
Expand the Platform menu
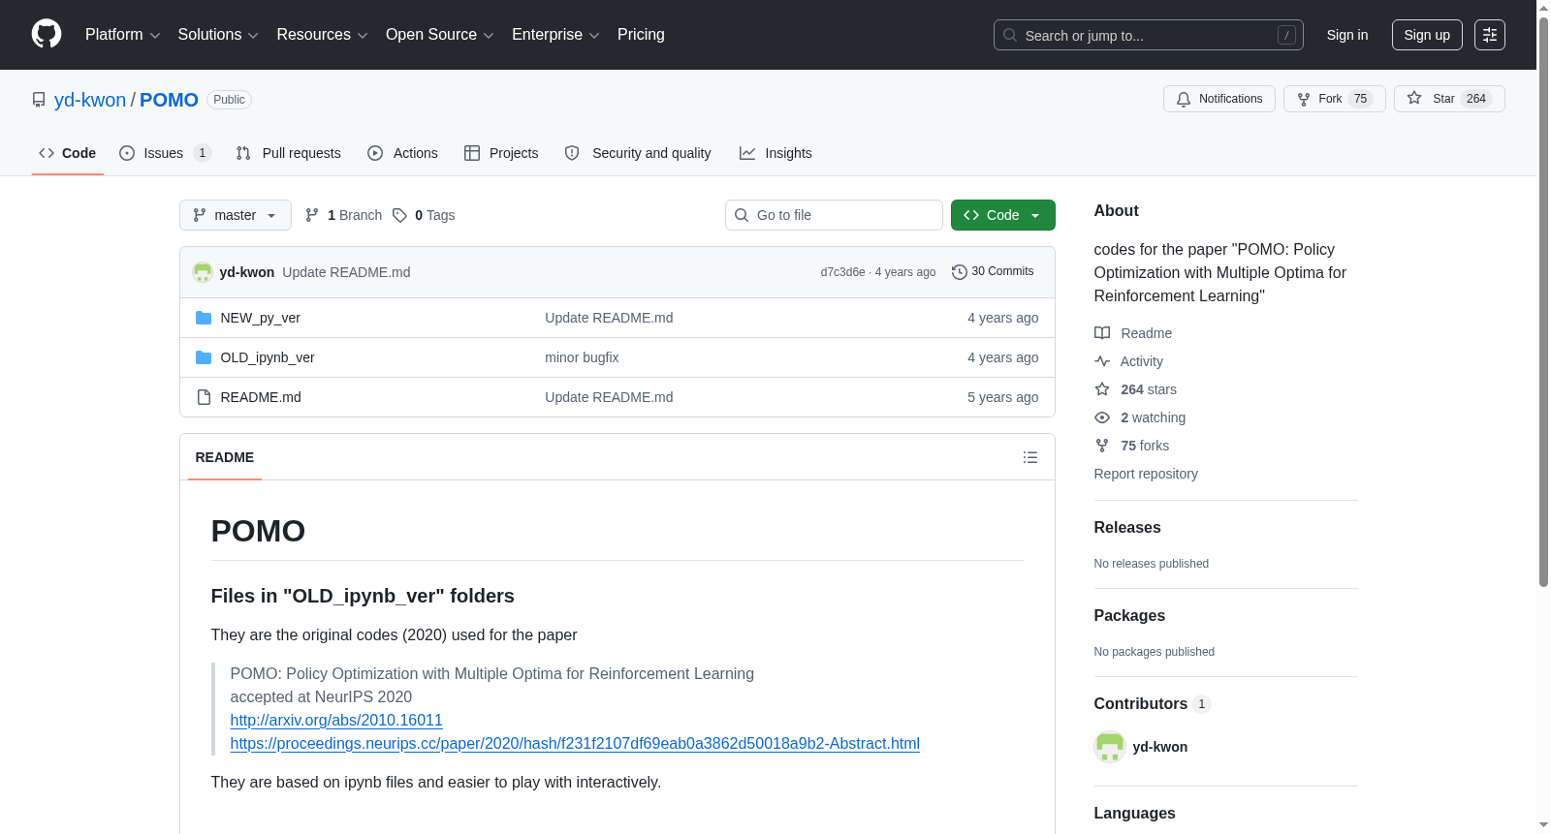122,35
